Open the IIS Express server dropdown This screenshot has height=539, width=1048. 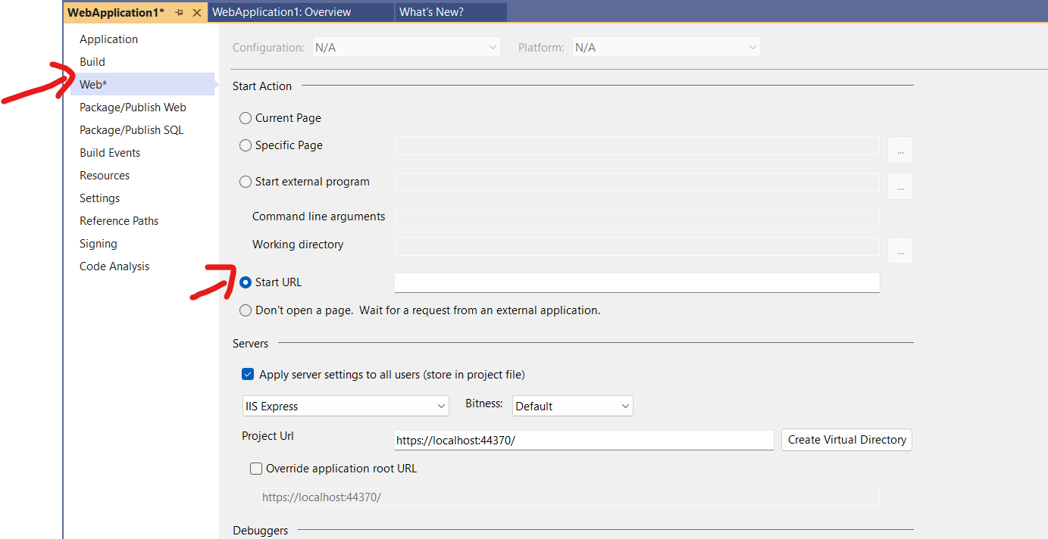pos(346,407)
